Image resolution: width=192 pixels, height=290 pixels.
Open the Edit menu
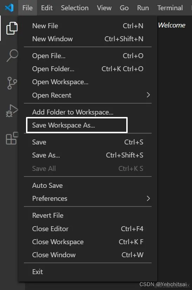click(47, 8)
